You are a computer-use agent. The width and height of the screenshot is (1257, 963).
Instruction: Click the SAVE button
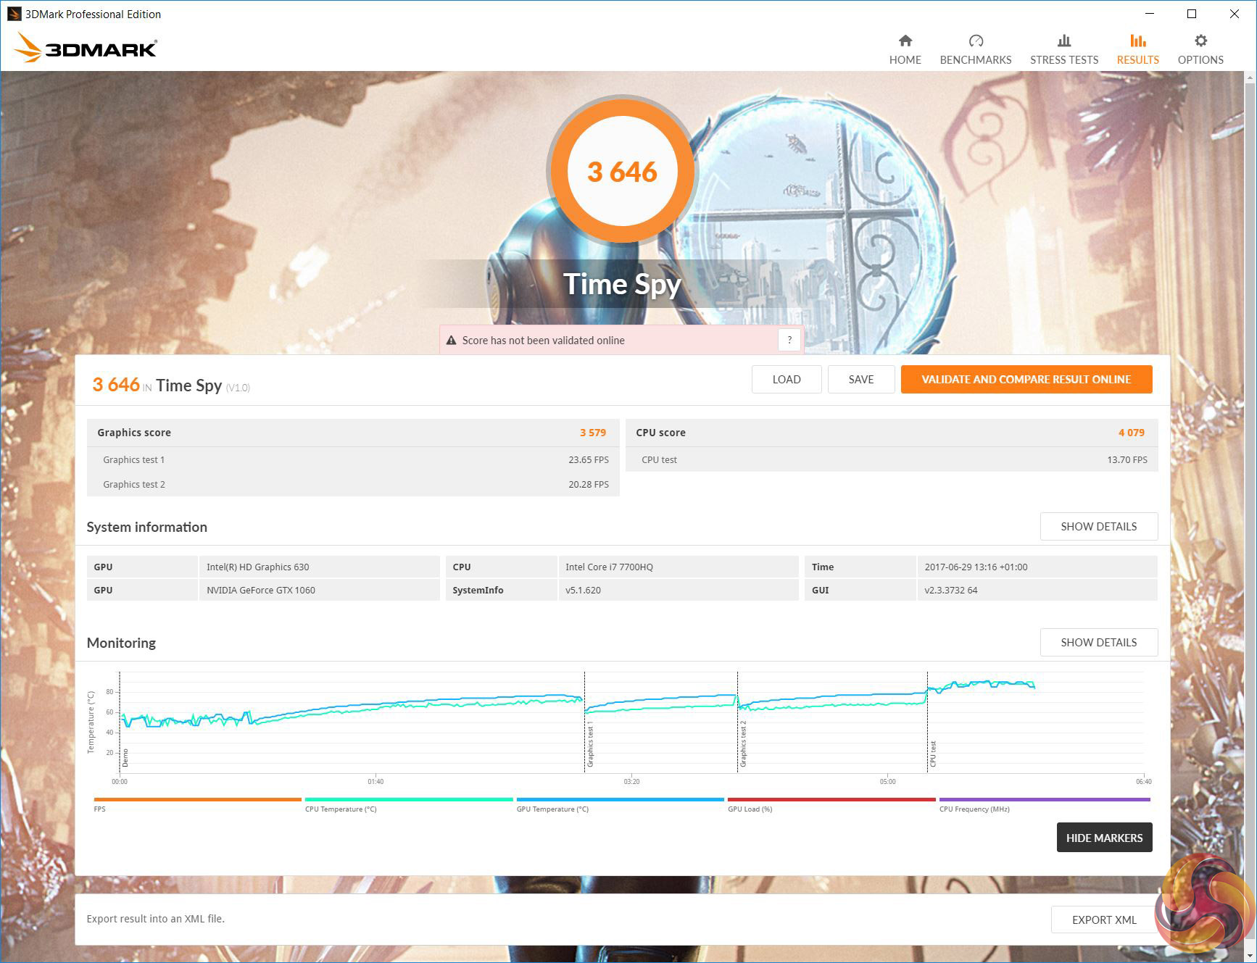pos(861,380)
